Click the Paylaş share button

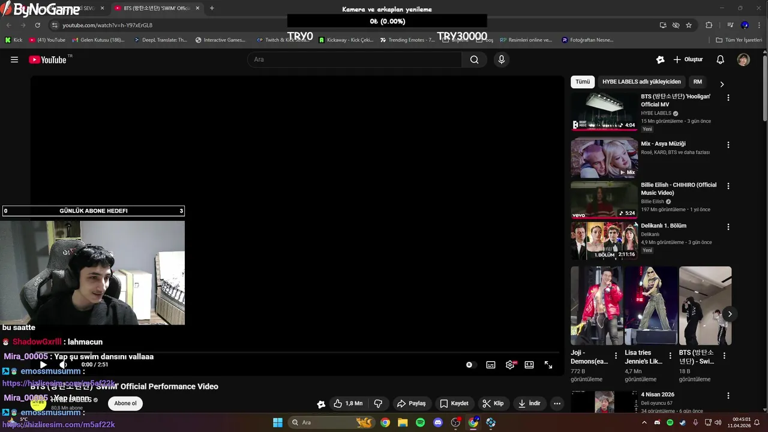(412, 403)
